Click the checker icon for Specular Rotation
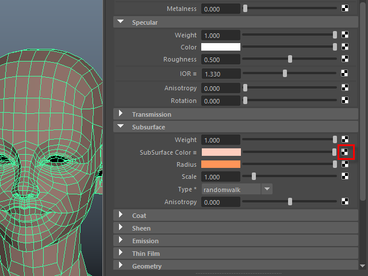 pos(345,100)
